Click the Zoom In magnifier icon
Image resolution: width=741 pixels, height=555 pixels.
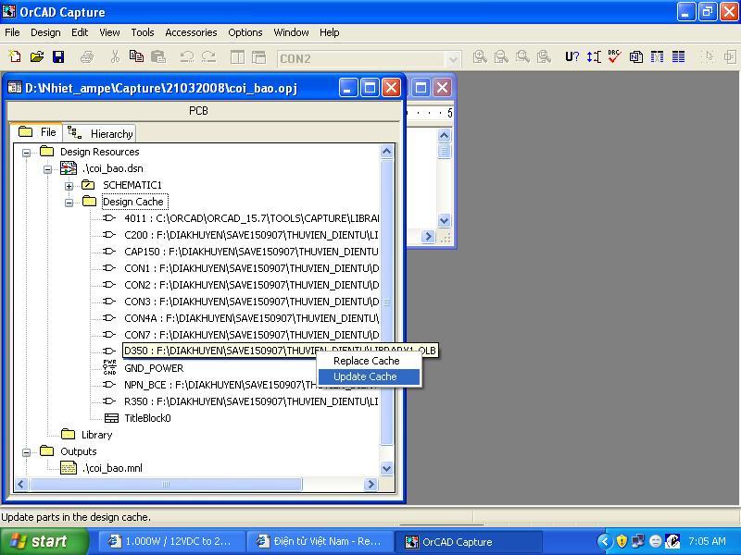pos(480,57)
